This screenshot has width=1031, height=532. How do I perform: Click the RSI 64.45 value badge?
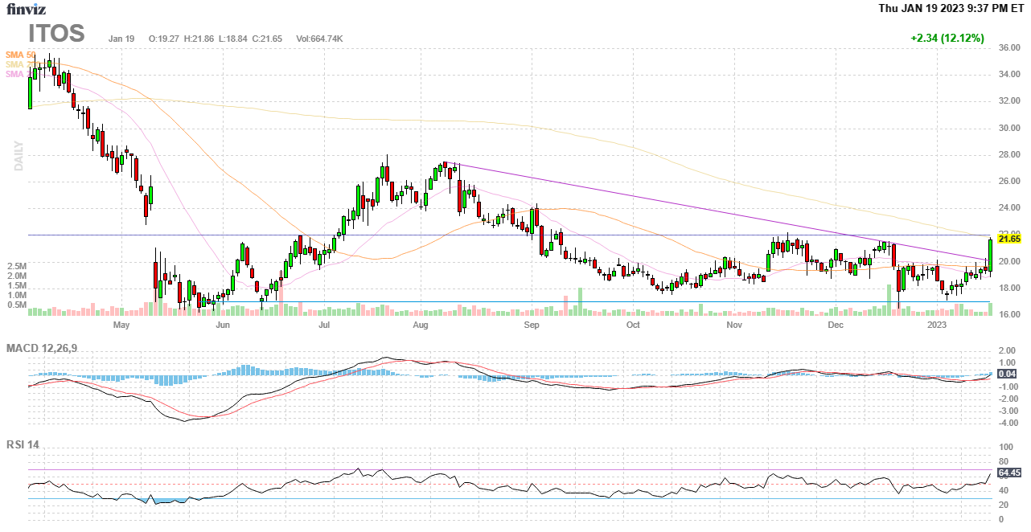coord(1008,473)
